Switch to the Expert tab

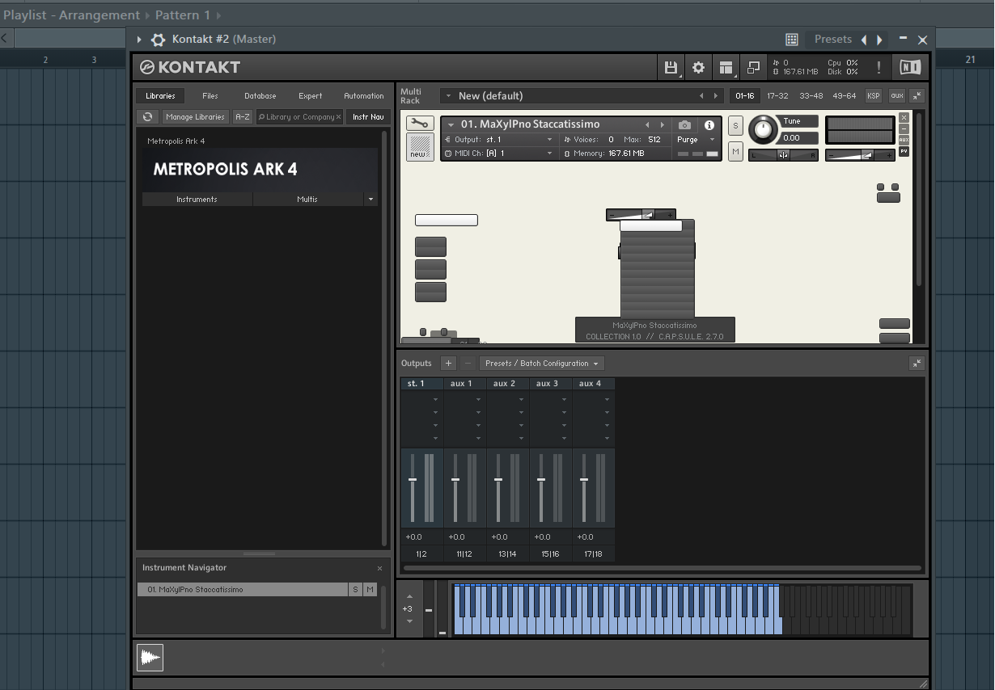point(311,95)
